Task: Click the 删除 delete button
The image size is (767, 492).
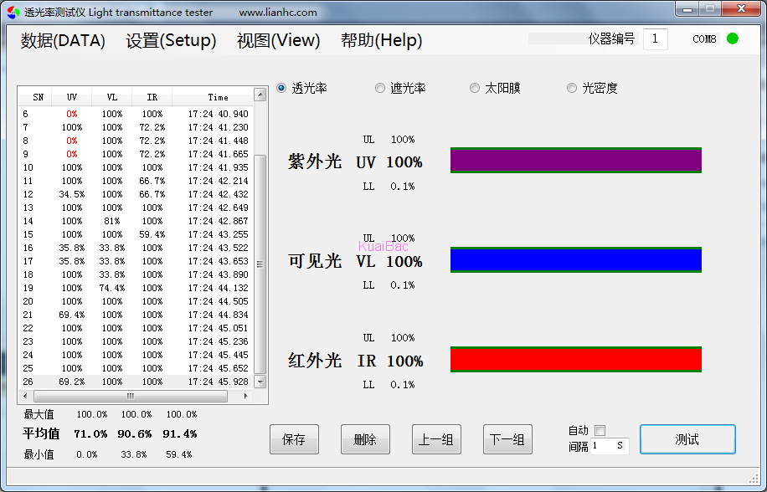Action: [x=365, y=439]
